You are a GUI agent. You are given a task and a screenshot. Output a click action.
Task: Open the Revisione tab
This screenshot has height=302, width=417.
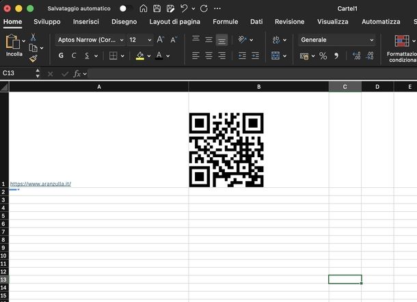(x=290, y=22)
